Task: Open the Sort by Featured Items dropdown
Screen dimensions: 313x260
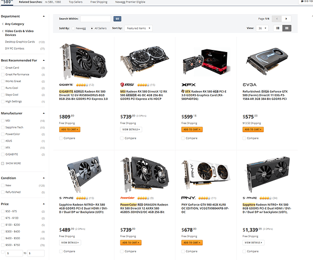Action: point(139,28)
